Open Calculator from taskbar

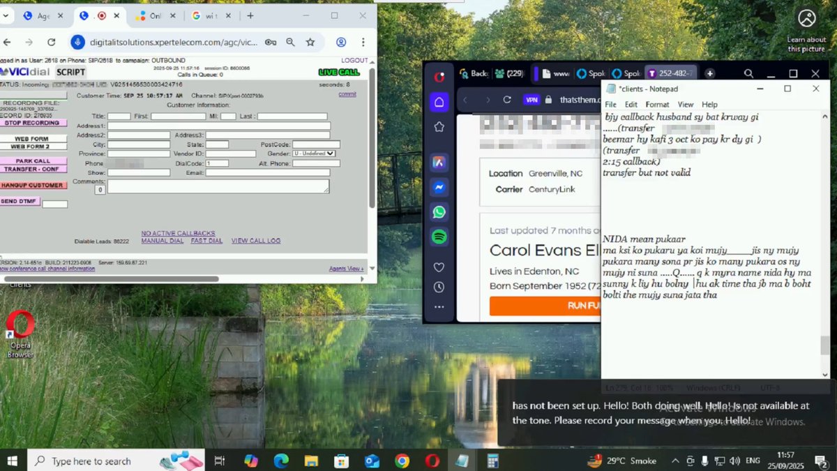pyautogui.click(x=492, y=461)
